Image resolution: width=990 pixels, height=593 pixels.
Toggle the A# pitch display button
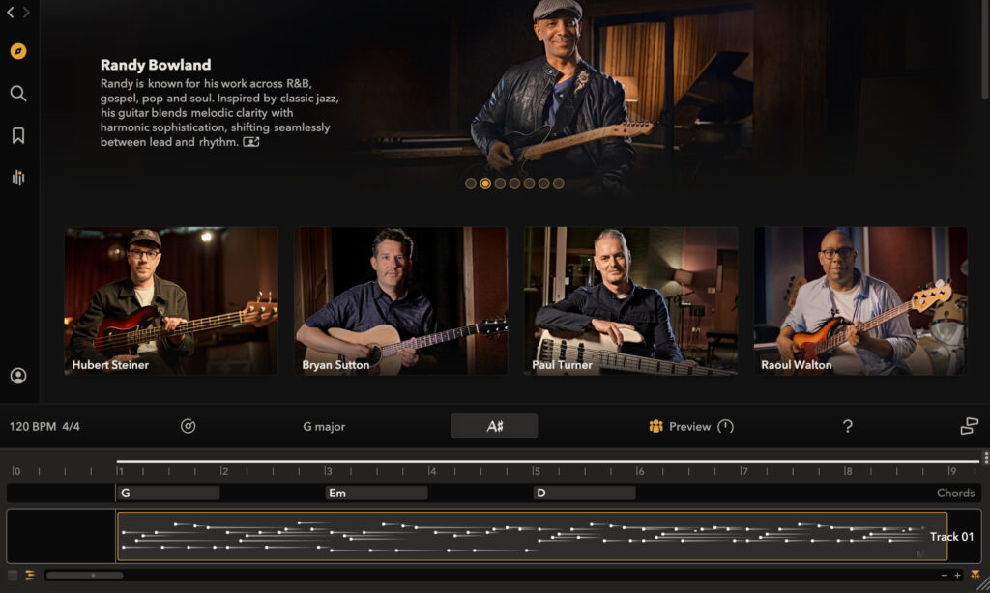(x=494, y=426)
